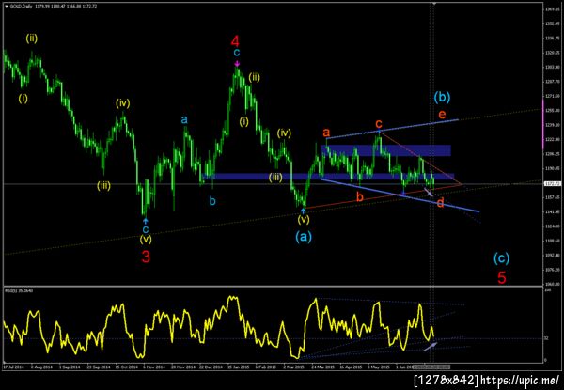
Task: Click the blue (c) wave label
Action: (x=501, y=257)
